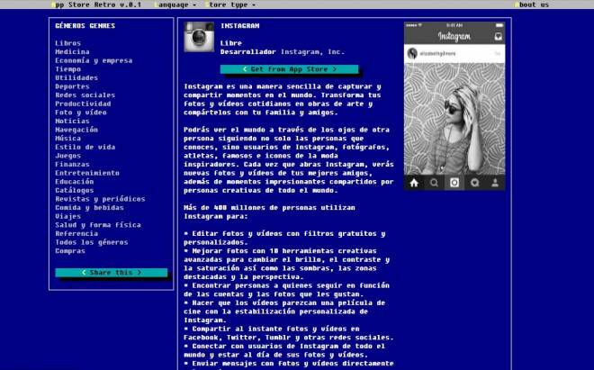Open the Medicina genre

72,52
